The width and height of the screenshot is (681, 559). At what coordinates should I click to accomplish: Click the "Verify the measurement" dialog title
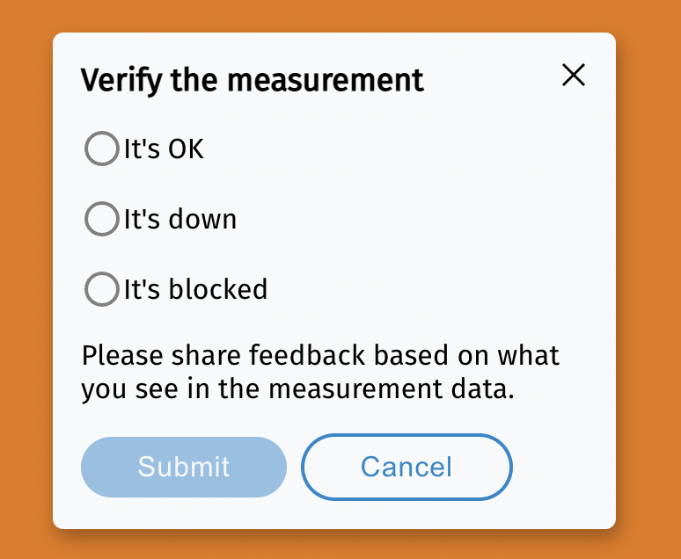(253, 80)
